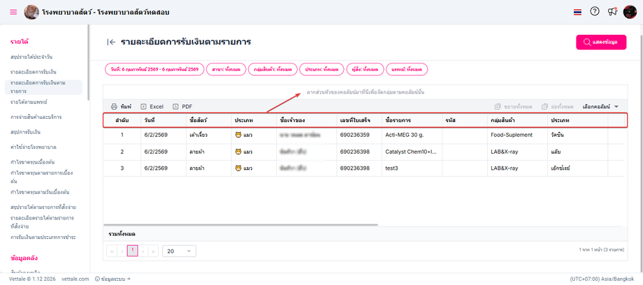Open สรุปการรับเงิน in sidebar

tap(25, 133)
